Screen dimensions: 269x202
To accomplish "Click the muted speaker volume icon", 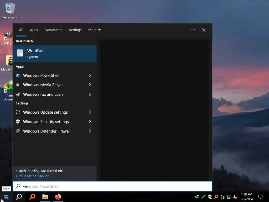I will coord(235,197).
